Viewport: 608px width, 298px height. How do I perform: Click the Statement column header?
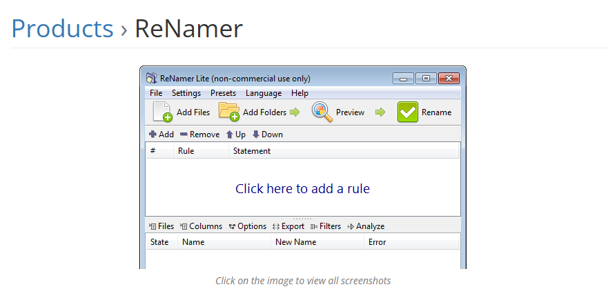pos(344,151)
